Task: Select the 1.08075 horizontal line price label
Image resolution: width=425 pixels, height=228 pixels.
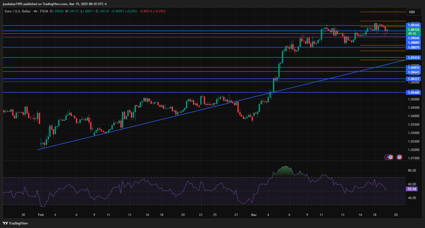Action: (x=414, y=47)
